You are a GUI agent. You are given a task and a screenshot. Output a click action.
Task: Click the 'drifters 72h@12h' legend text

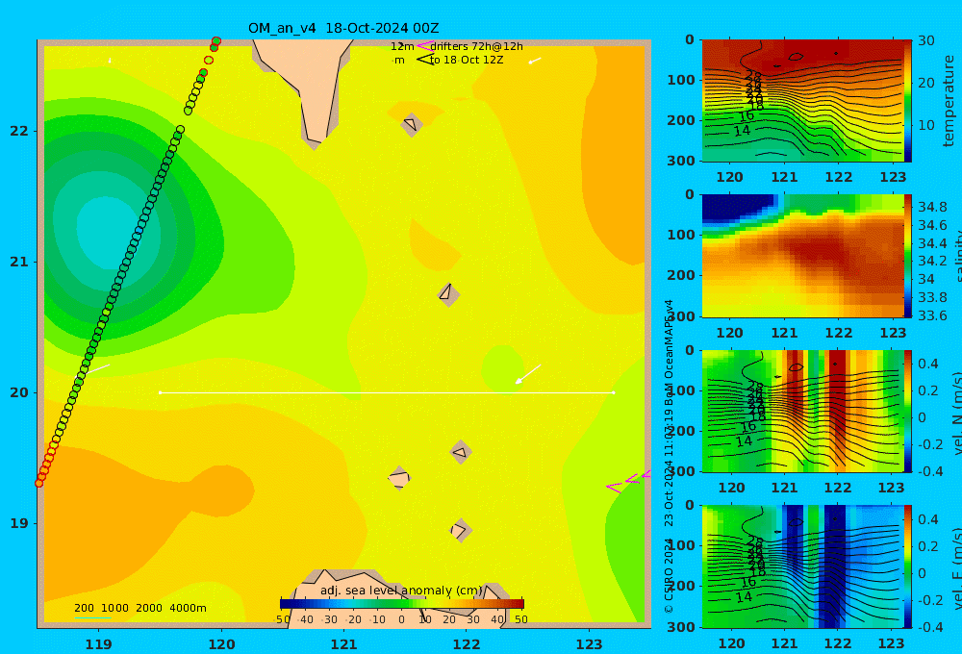[477, 46]
